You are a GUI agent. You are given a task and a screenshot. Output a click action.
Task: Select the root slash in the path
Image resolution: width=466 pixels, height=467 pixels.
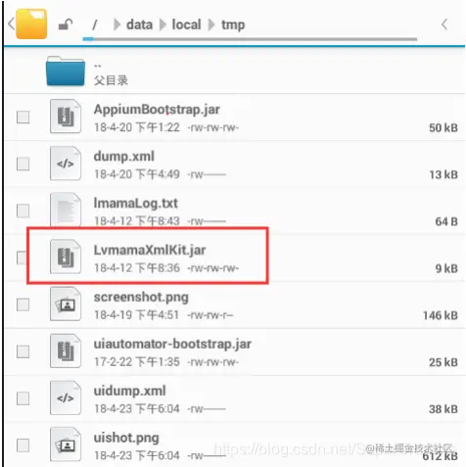[x=95, y=24]
